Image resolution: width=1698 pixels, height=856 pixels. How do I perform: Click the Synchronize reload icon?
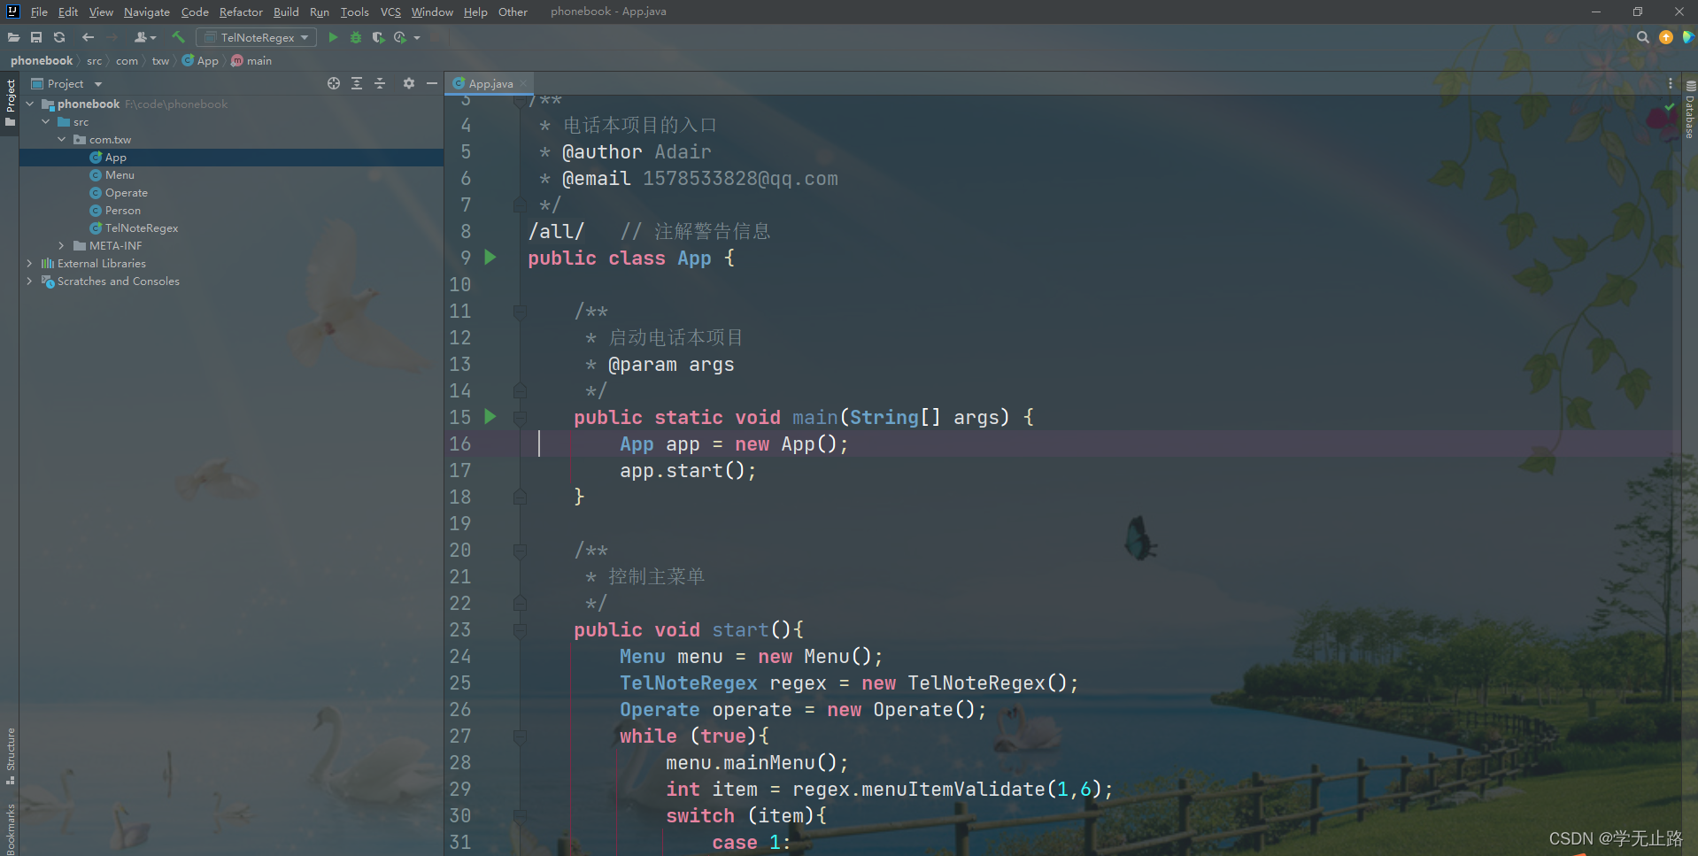(x=59, y=37)
